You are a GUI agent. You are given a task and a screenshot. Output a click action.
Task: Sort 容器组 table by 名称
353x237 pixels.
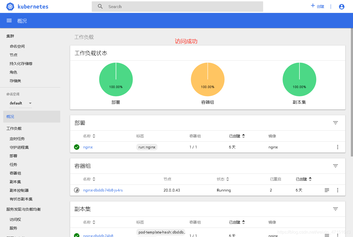89,179
